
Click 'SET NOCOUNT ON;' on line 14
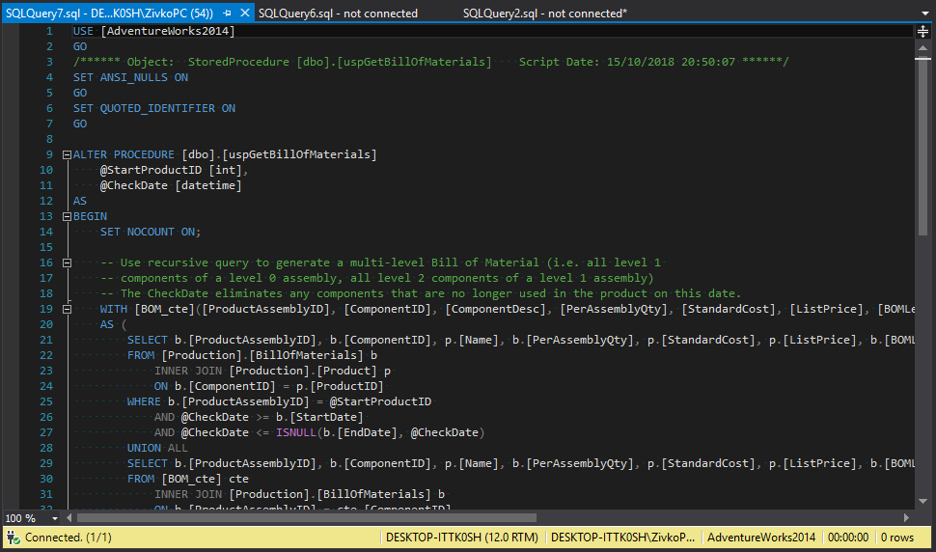151,233
